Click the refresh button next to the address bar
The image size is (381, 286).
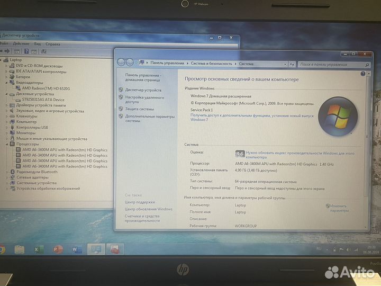click(x=292, y=65)
